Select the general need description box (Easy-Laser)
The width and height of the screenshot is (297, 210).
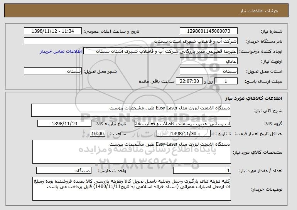click(131, 110)
